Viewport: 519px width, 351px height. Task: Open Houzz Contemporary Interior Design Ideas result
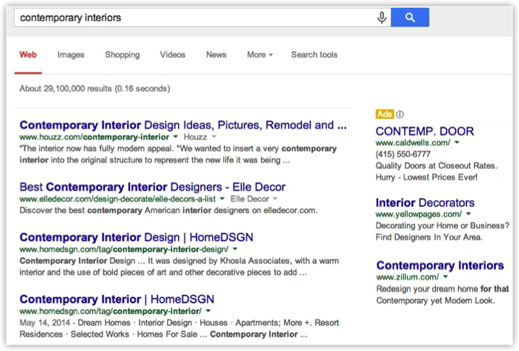coord(177,125)
